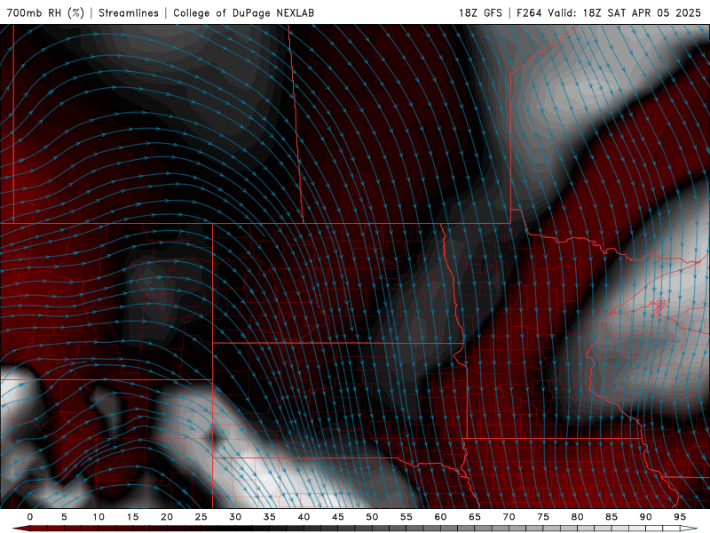The height and width of the screenshot is (533, 710).
Task: Click the '50' colorbar tick label
Action: point(372,517)
